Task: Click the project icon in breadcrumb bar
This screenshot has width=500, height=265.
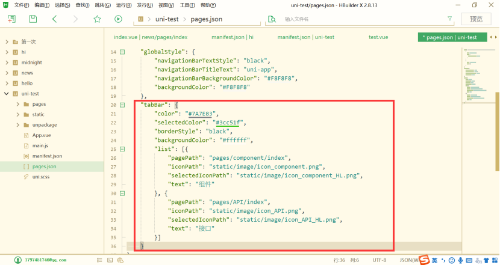Action: point(140,19)
